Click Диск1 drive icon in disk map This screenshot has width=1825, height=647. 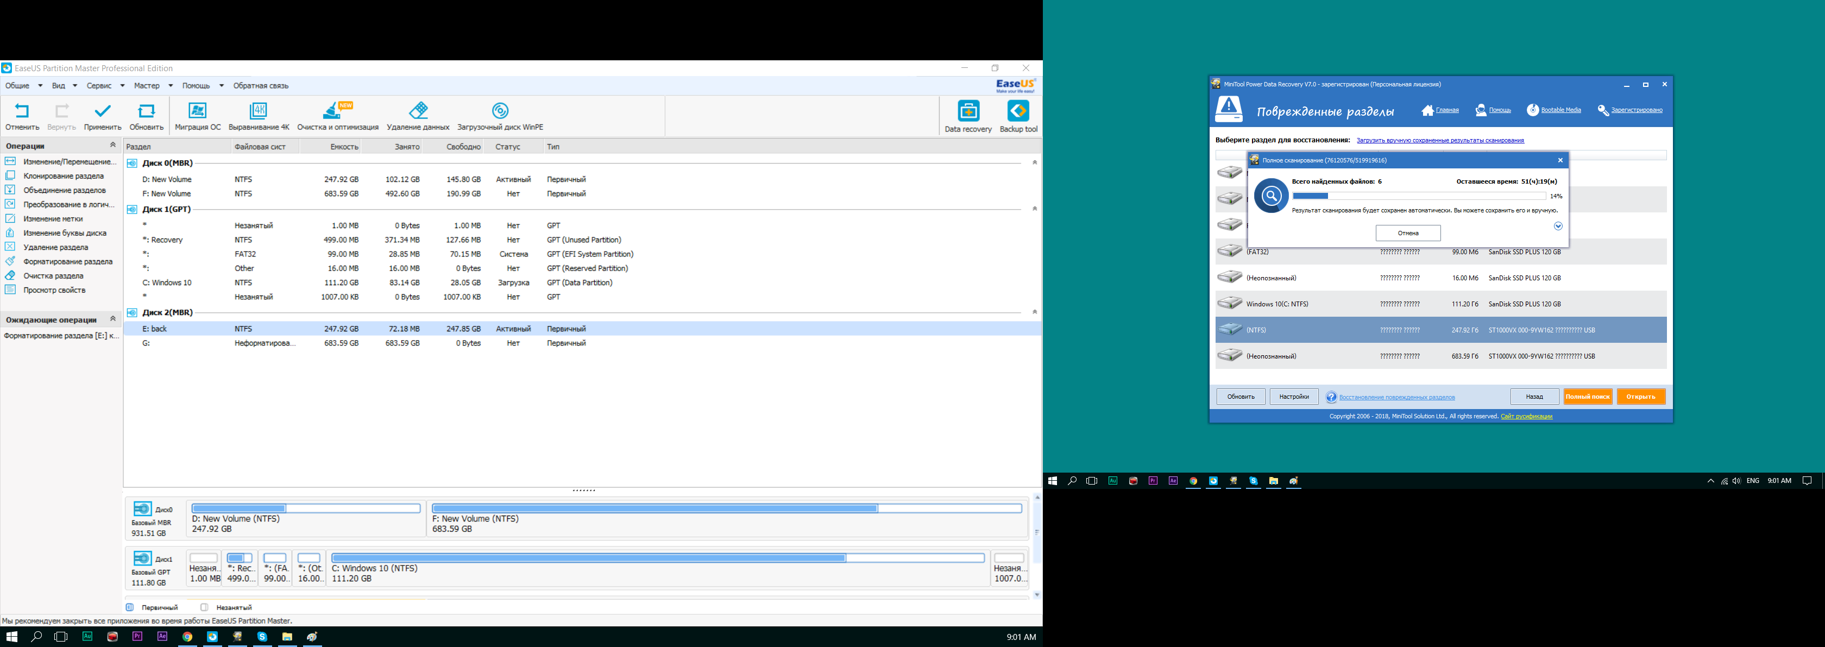click(142, 558)
